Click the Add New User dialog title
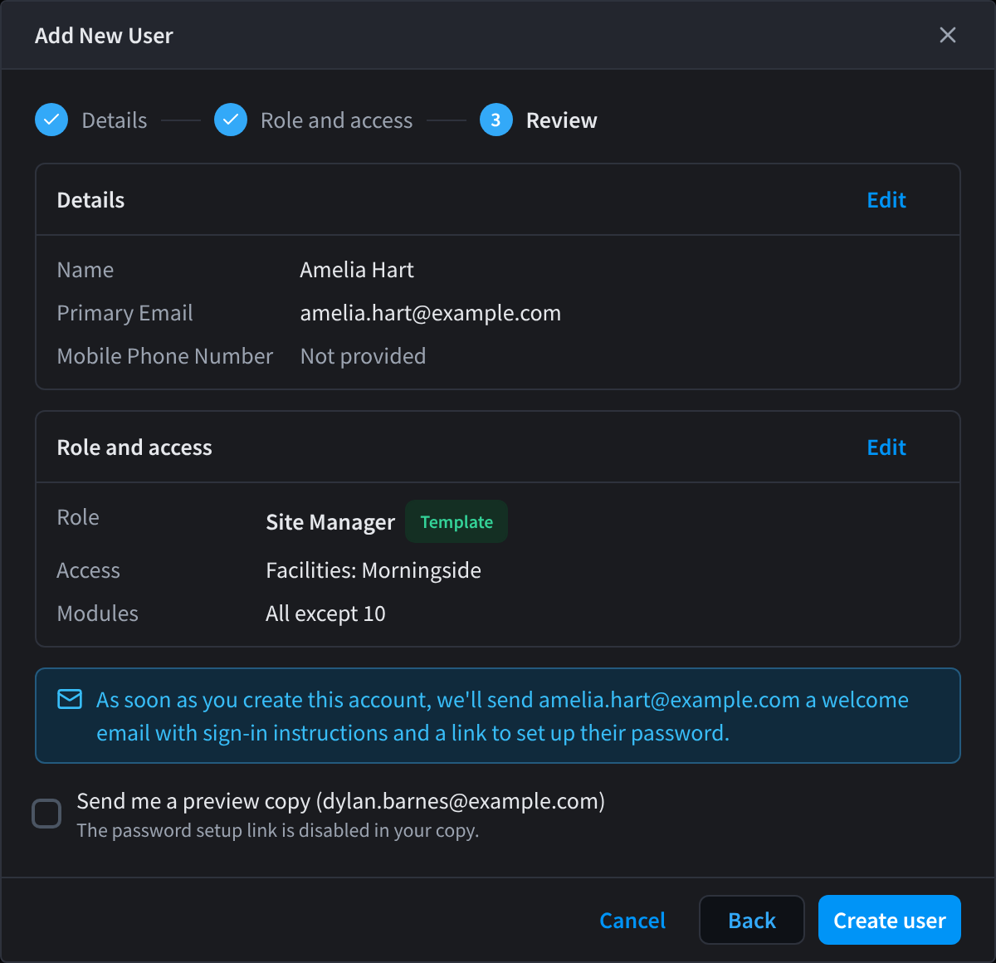996x963 pixels. pos(104,36)
